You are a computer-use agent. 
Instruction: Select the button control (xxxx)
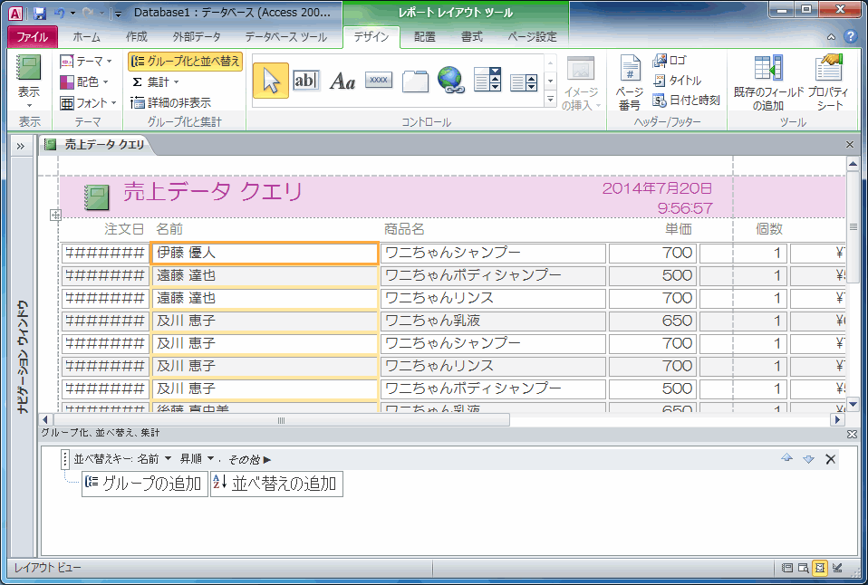pos(379,81)
